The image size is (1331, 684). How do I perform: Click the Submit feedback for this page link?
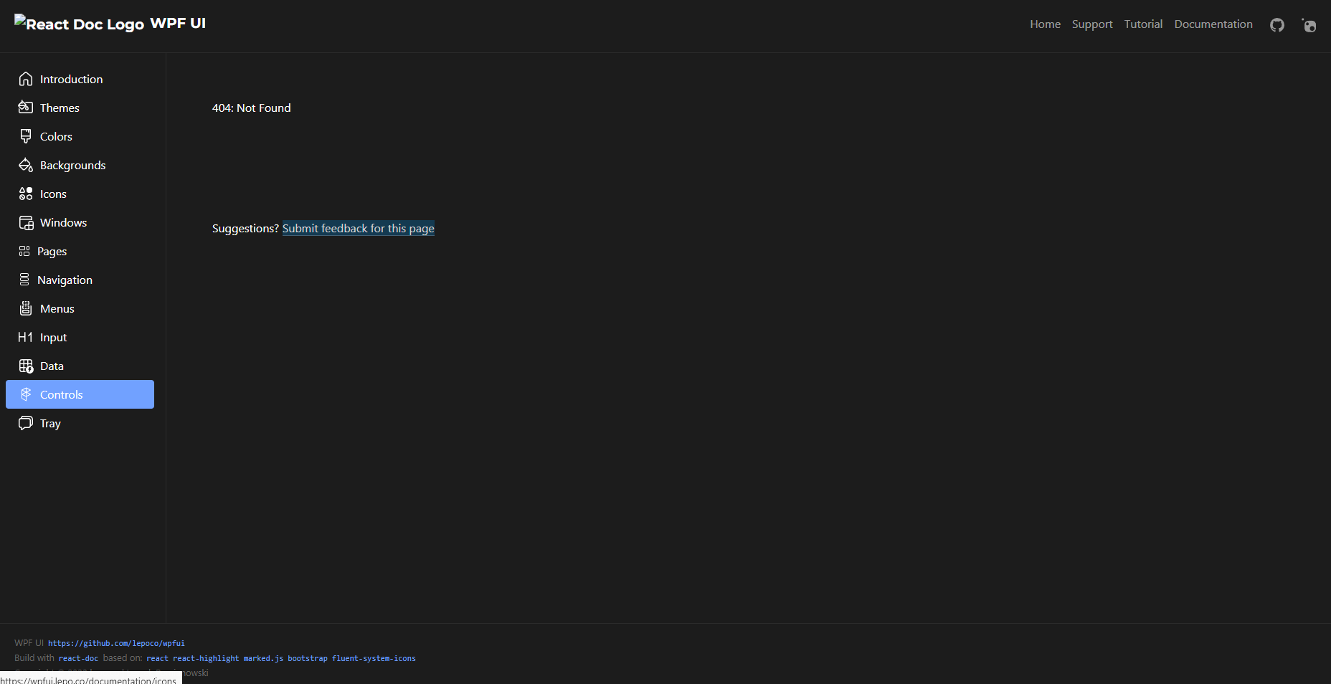click(358, 228)
